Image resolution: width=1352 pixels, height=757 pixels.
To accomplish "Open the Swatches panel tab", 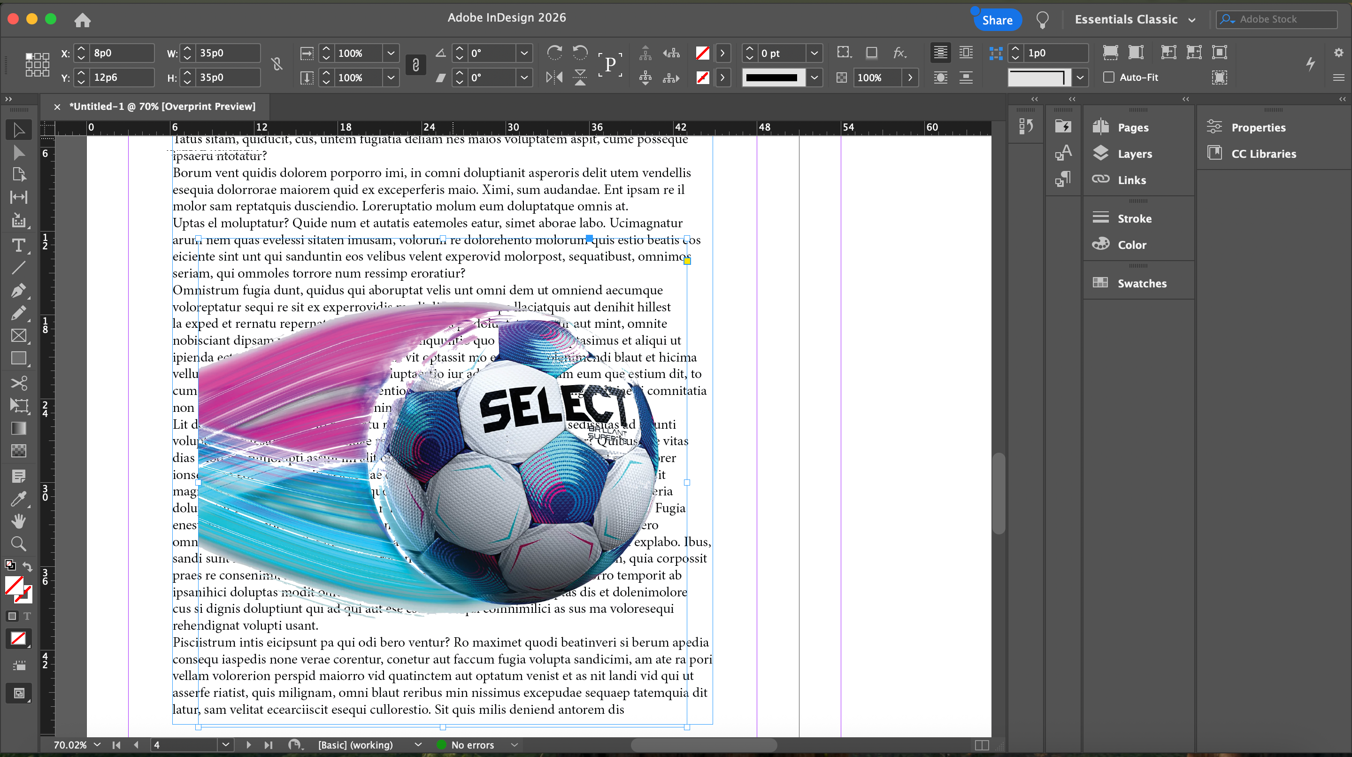I will click(x=1142, y=284).
